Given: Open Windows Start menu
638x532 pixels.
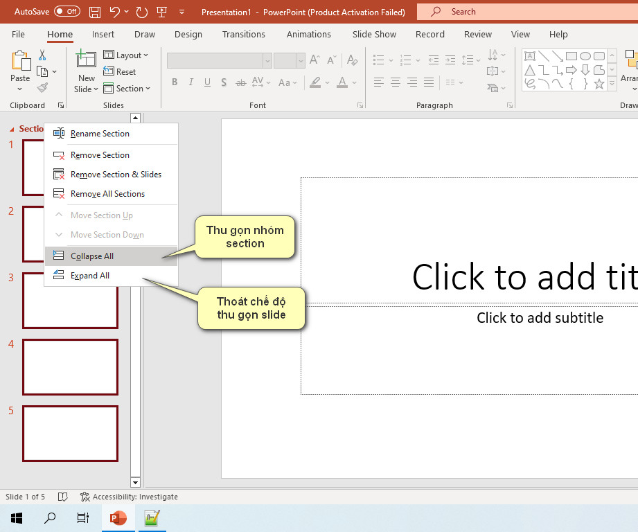Looking at the screenshot, I should coord(17,518).
